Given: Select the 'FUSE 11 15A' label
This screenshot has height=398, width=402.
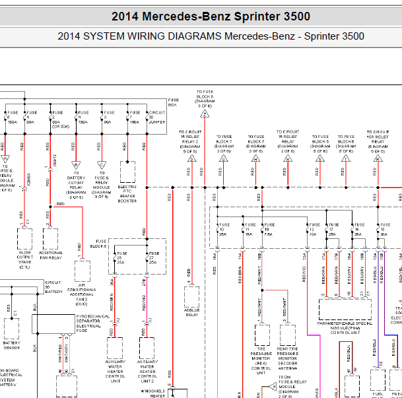Looking at the screenshot, I should [250, 230].
